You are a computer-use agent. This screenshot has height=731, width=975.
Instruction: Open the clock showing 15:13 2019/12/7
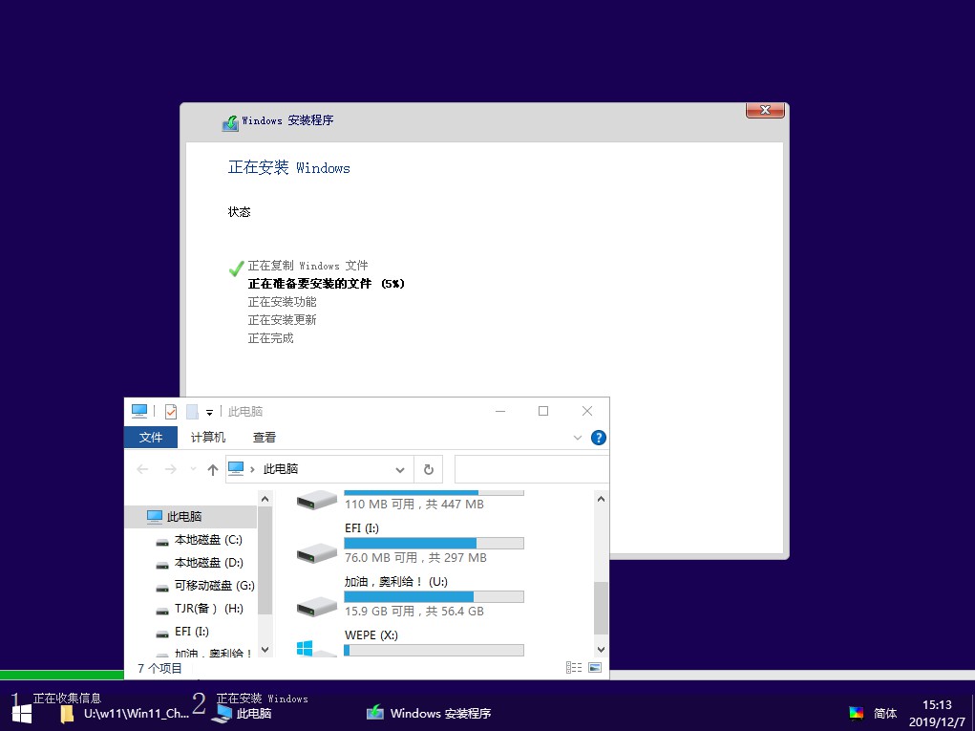[x=937, y=714]
